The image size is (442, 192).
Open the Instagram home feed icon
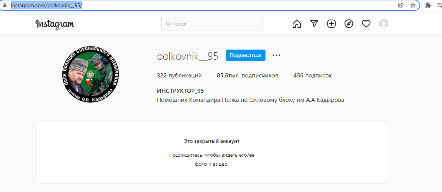(x=296, y=24)
